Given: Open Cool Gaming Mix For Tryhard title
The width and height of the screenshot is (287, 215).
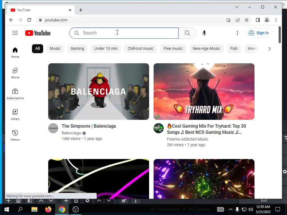Looking at the screenshot, I should pos(207,129).
